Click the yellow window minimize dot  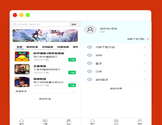(x=21, y=15)
